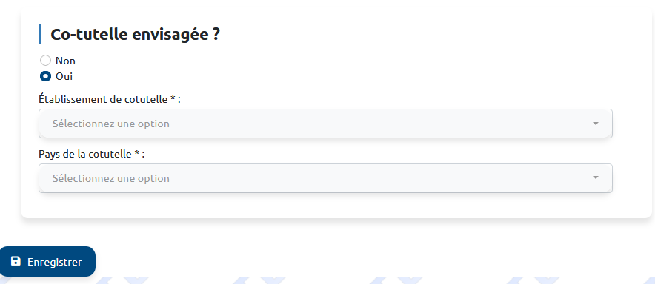Select the "Non" radio button
Viewport: 655px width, 284px height.
(x=45, y=61)
